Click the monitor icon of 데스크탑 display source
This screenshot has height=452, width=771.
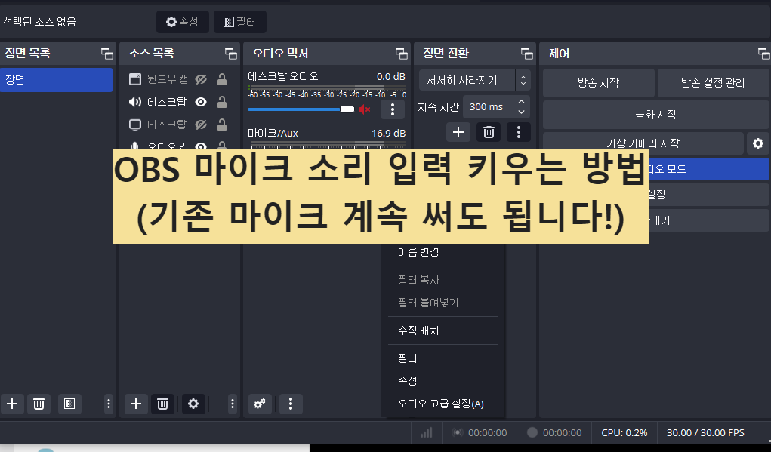(134, 125)
